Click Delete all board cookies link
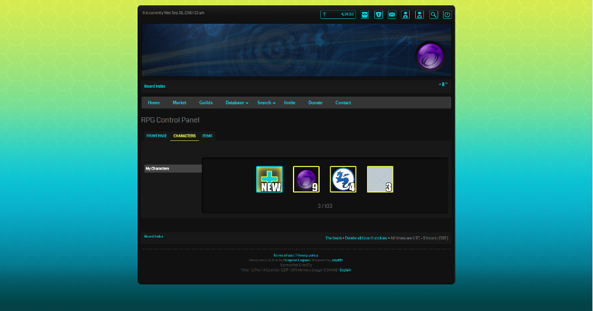 pos(366,238)
